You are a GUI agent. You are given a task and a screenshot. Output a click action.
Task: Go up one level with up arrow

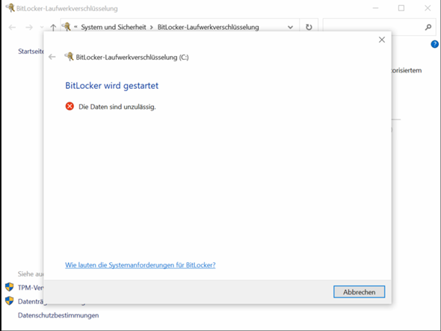(53, 28)
